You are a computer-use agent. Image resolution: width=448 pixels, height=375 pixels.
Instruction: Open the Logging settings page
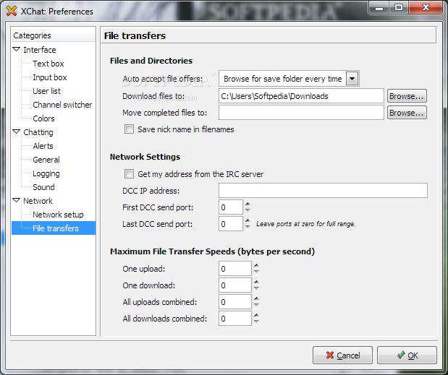click(46, 173)
